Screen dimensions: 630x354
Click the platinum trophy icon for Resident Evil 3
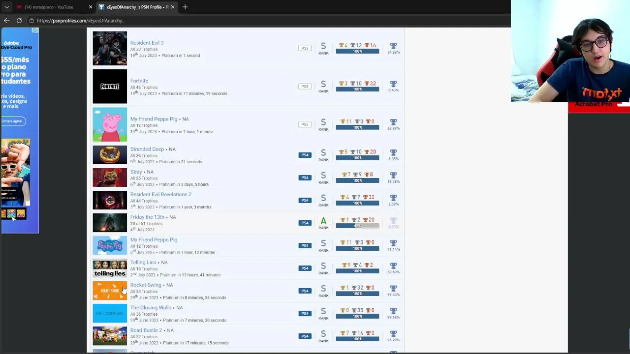tap(393, 46)
